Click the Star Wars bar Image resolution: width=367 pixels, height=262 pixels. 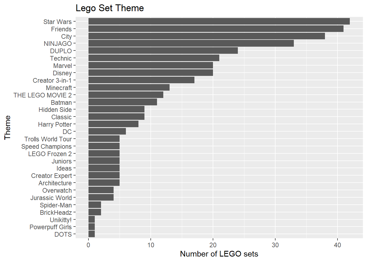(x=219, y=22)
